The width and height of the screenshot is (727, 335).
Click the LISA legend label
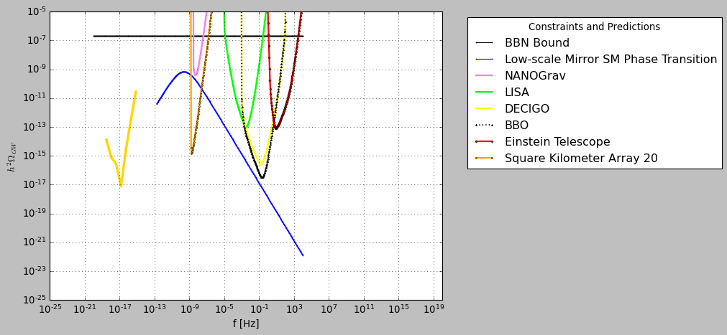point(516,93)
